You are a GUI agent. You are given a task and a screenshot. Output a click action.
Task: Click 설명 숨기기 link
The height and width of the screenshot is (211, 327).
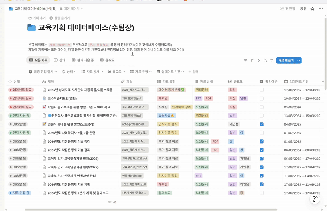(60, 18)
